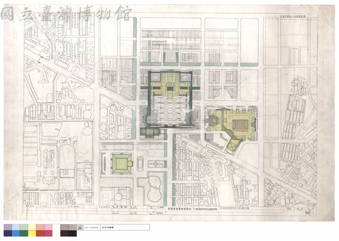Click the small logo beside the catalog number
This screenshot has height=241, width=339.
click(x=80, y=227)
